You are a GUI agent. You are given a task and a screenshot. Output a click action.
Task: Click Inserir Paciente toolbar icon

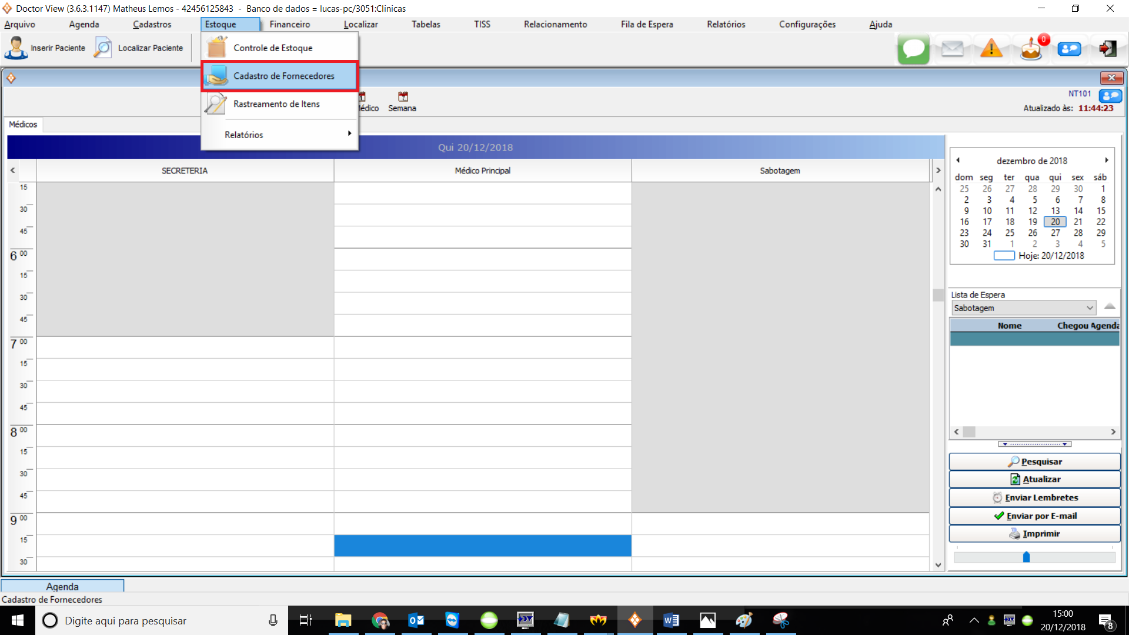tap(16, 48)
